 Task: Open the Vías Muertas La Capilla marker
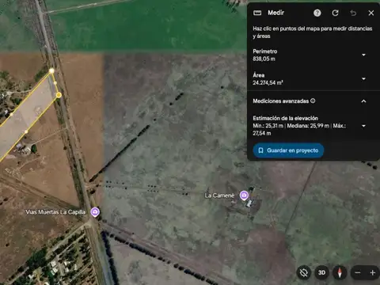tap(95, 212)
